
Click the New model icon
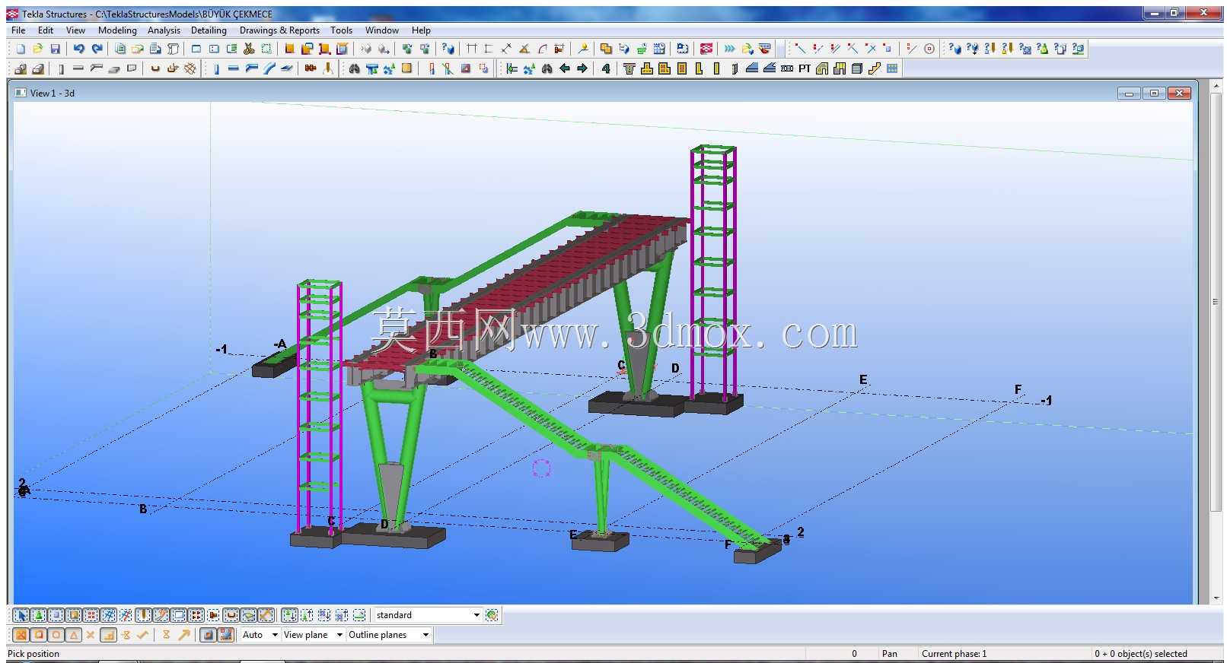(21, 49)
